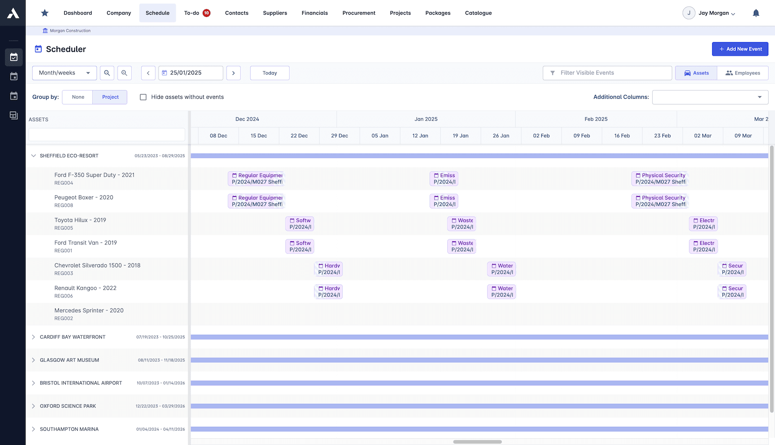This screenshot has width=775, height=445.
Task: Open the Month/weeks view dropdown
Action: tap(64, 73)
